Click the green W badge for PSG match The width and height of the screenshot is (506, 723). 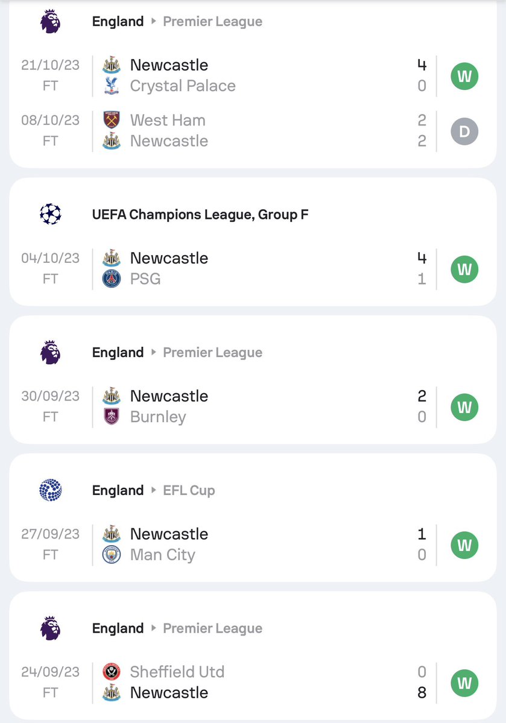tap(464, 269)
